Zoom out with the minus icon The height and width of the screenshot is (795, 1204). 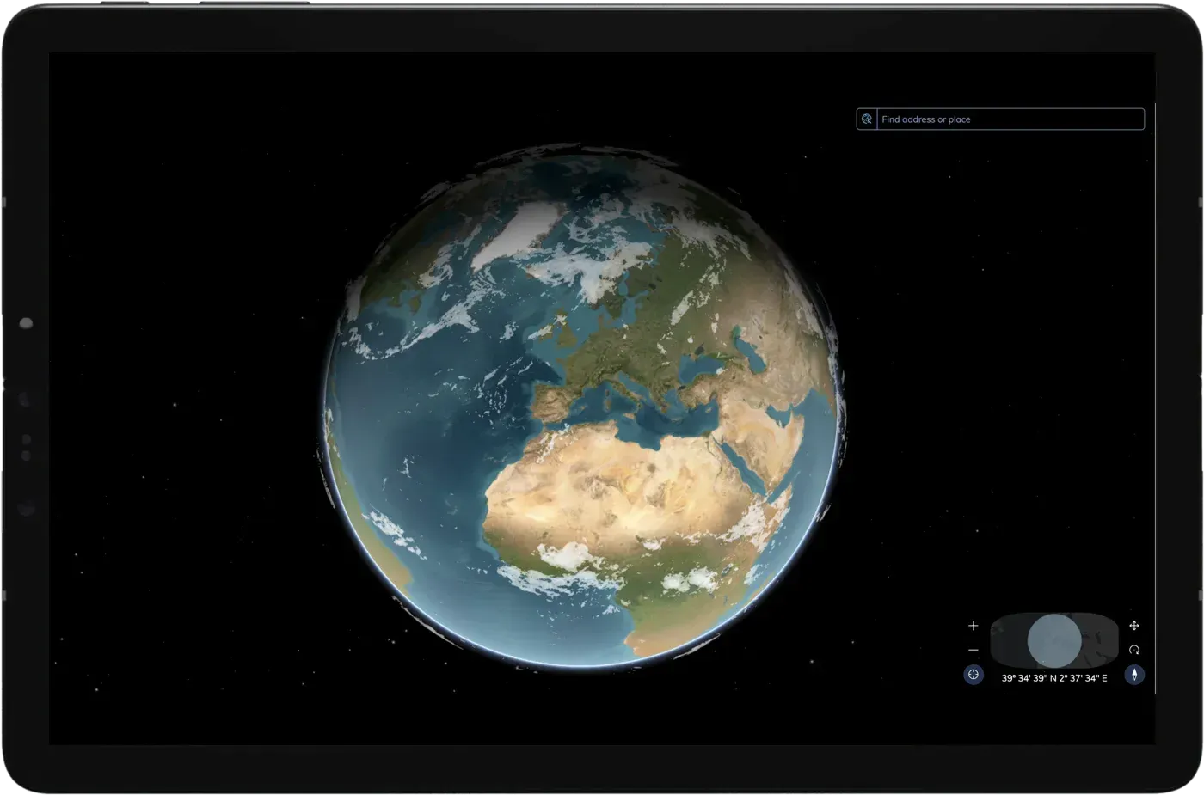coord(974,650)
